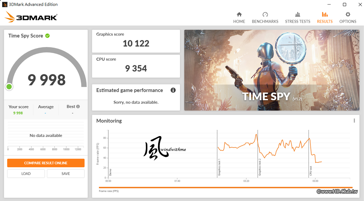Switch to the BENCHMARKS tab
Screen dimensions: 364x201
pos(265,18)
